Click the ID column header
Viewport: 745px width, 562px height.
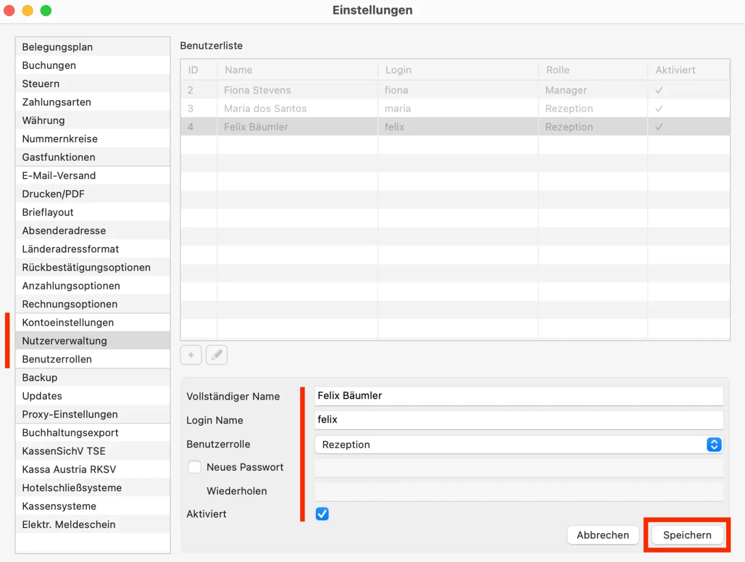199,69
